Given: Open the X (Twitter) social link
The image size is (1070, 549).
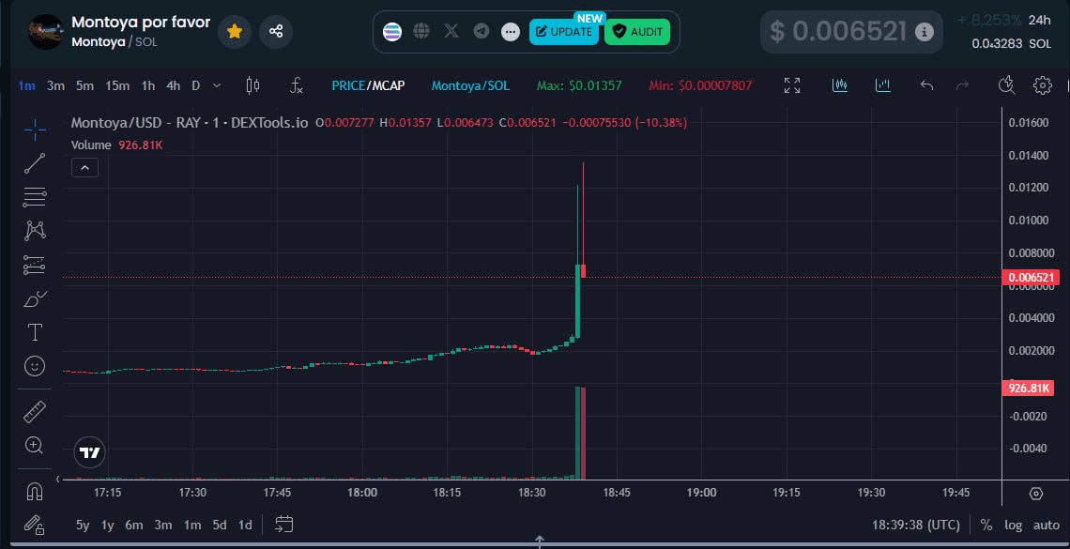Looking at the screenshot, I should [451, 31].
